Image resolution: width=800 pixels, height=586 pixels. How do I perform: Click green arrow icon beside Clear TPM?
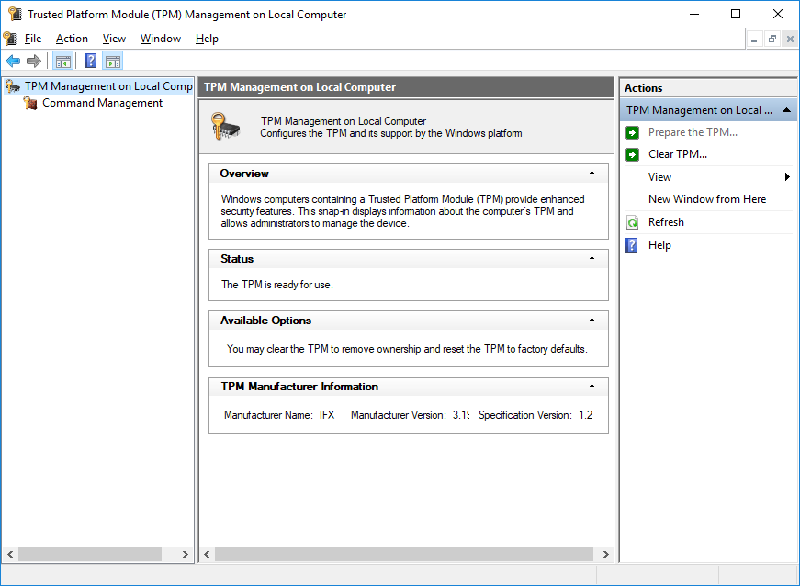[x=632, y=154]
